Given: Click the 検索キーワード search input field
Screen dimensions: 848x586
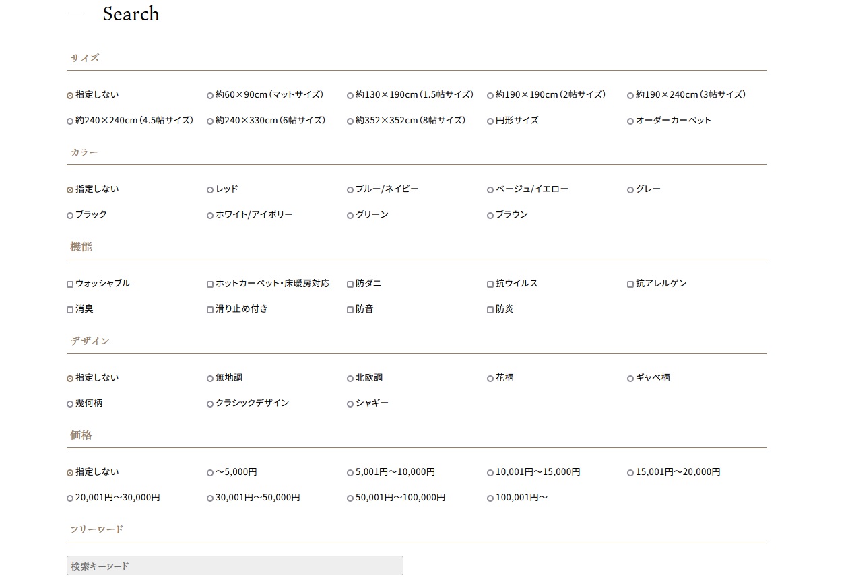Looking at the screenshot, I should [x=234, y=566].
